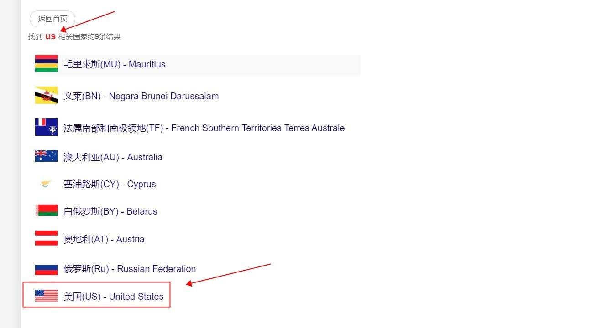
Task: Select the 美国(US) - United States link
Action: tap(113, 297)
